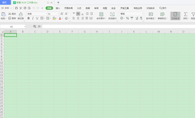Align text to vertical middle

tap(78, 14)
